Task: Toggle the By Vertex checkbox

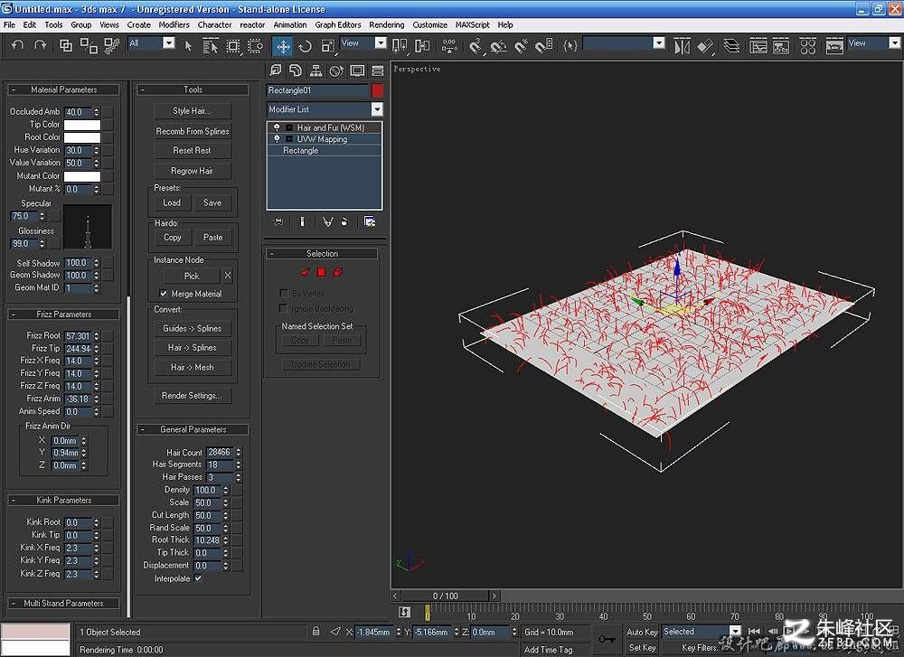Action: click(283, 293)
